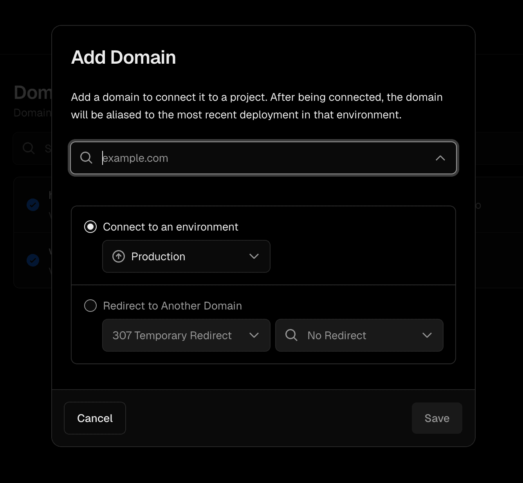Select the Connect to an environment radio button
The width and height of the screenshot is (523, 483).
[x=90, y=227]
